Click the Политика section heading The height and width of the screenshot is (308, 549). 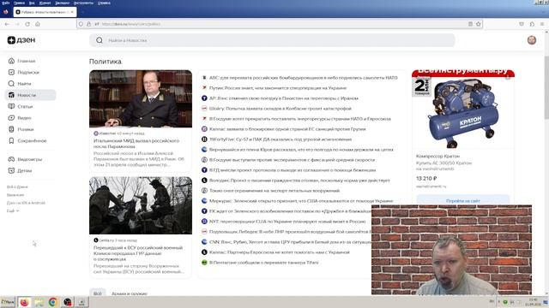105,62
